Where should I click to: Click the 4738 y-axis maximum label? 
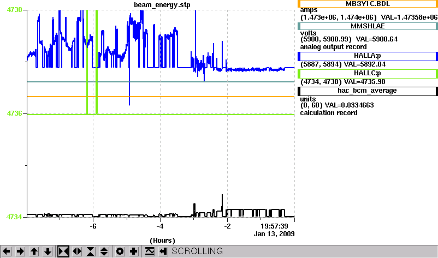[x=14, y=9]
